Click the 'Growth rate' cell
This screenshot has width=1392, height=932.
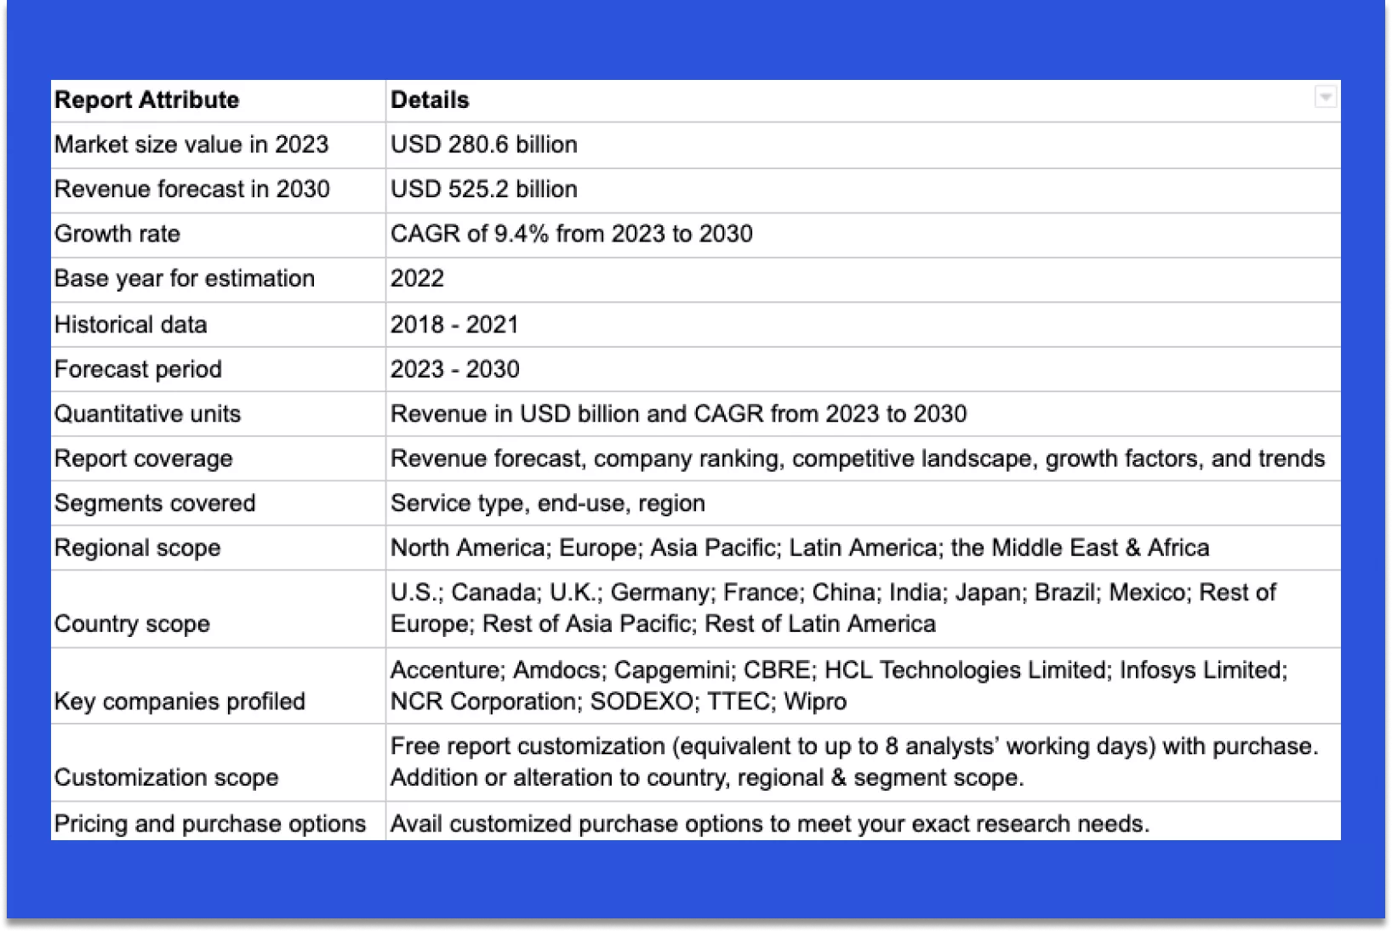tap(218, 236)
